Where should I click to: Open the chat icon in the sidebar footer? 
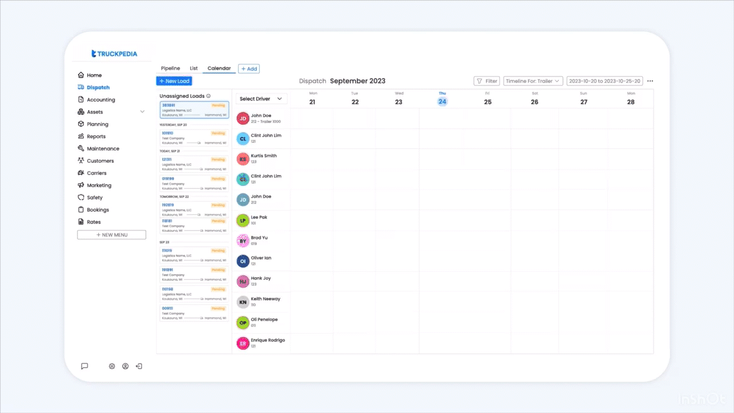click(84, 366)
